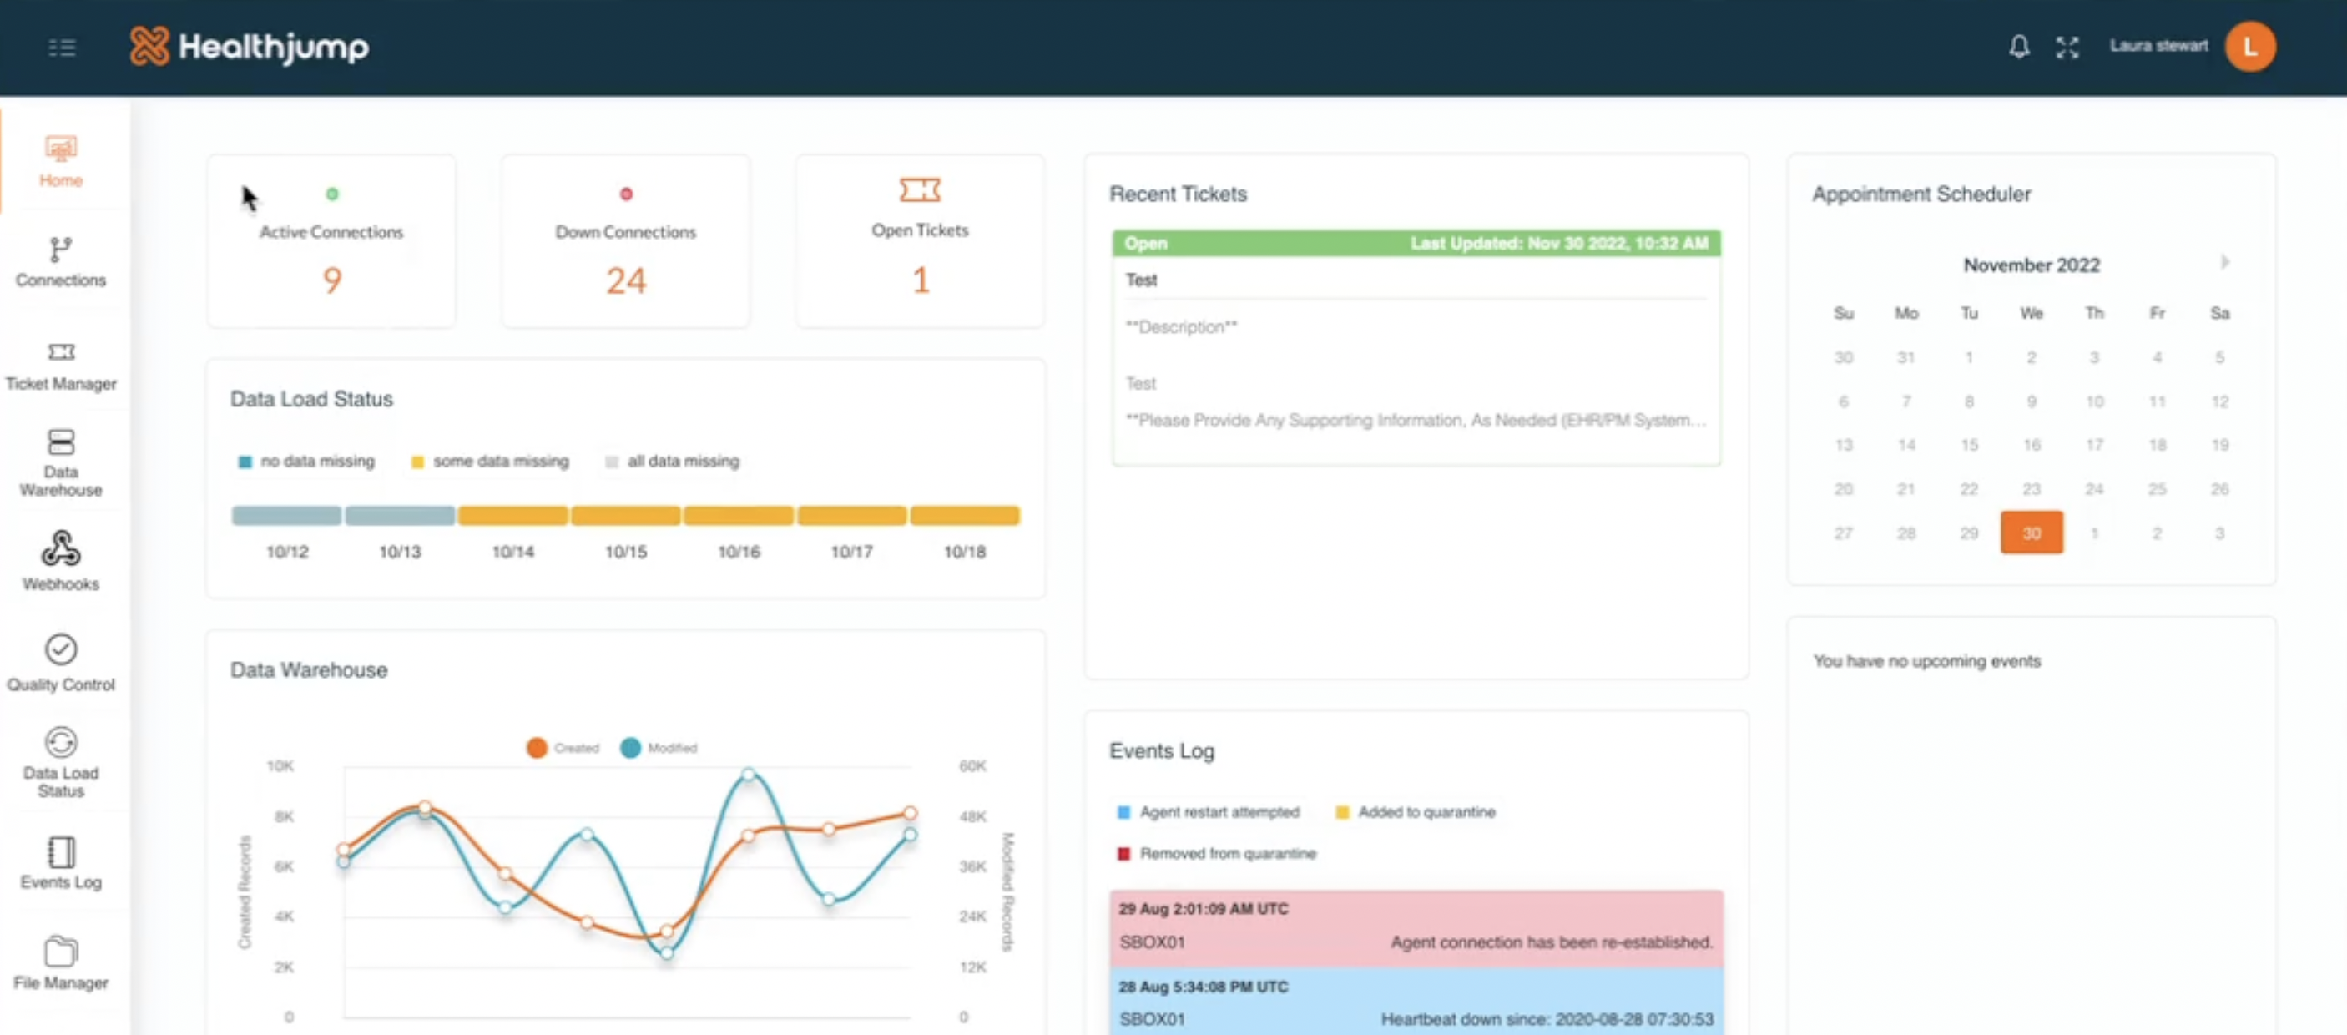Select November 9 in the calendar
Screen dimensions: 2347x1035
(2032, 401)
